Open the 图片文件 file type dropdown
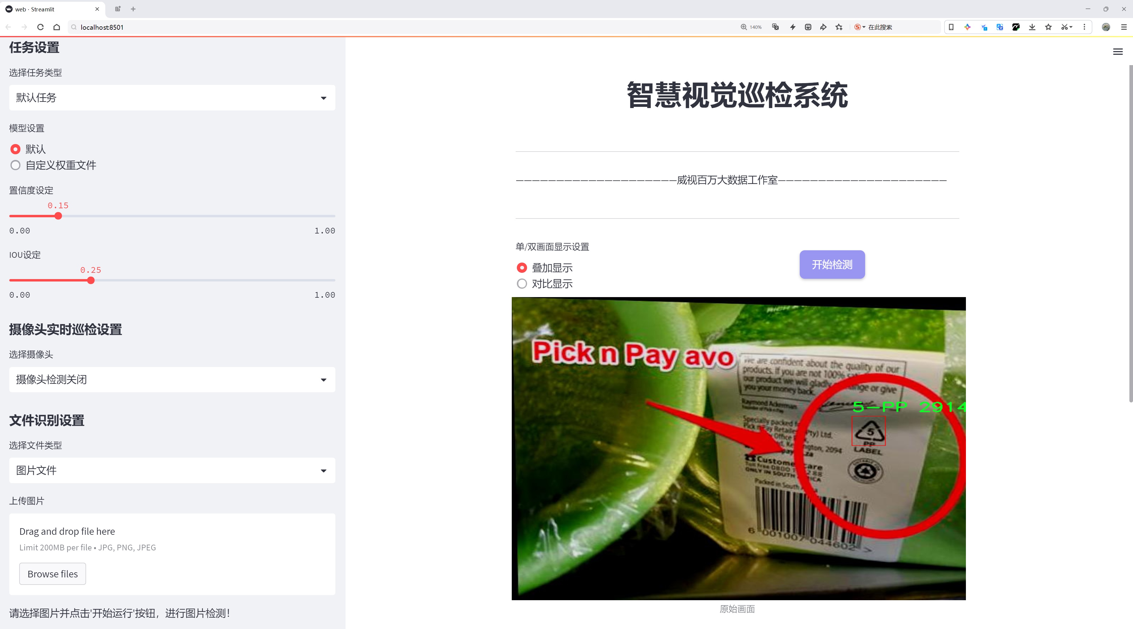The width and height of the screenshot is (1133, 629). click(172, 470)
